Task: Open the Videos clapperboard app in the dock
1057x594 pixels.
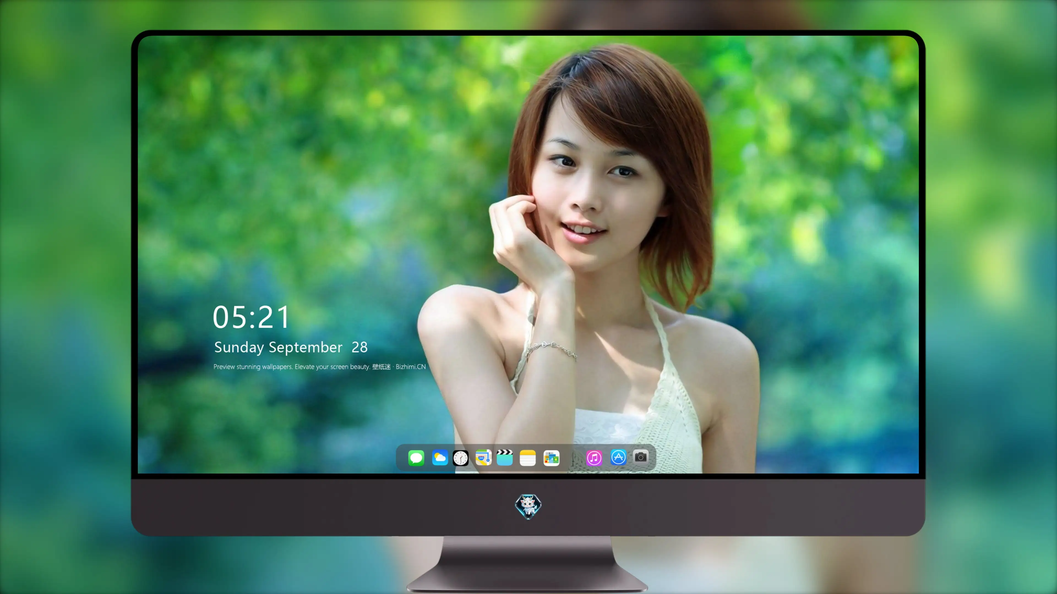Action: 505,458
